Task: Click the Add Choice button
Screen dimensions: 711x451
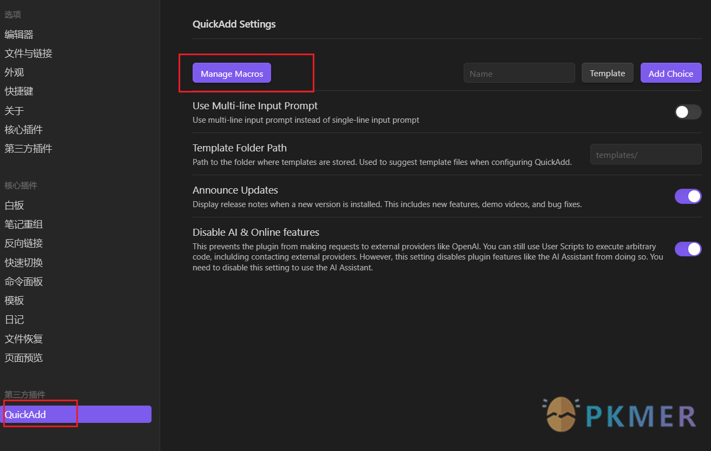Action: tap(671, 73)
